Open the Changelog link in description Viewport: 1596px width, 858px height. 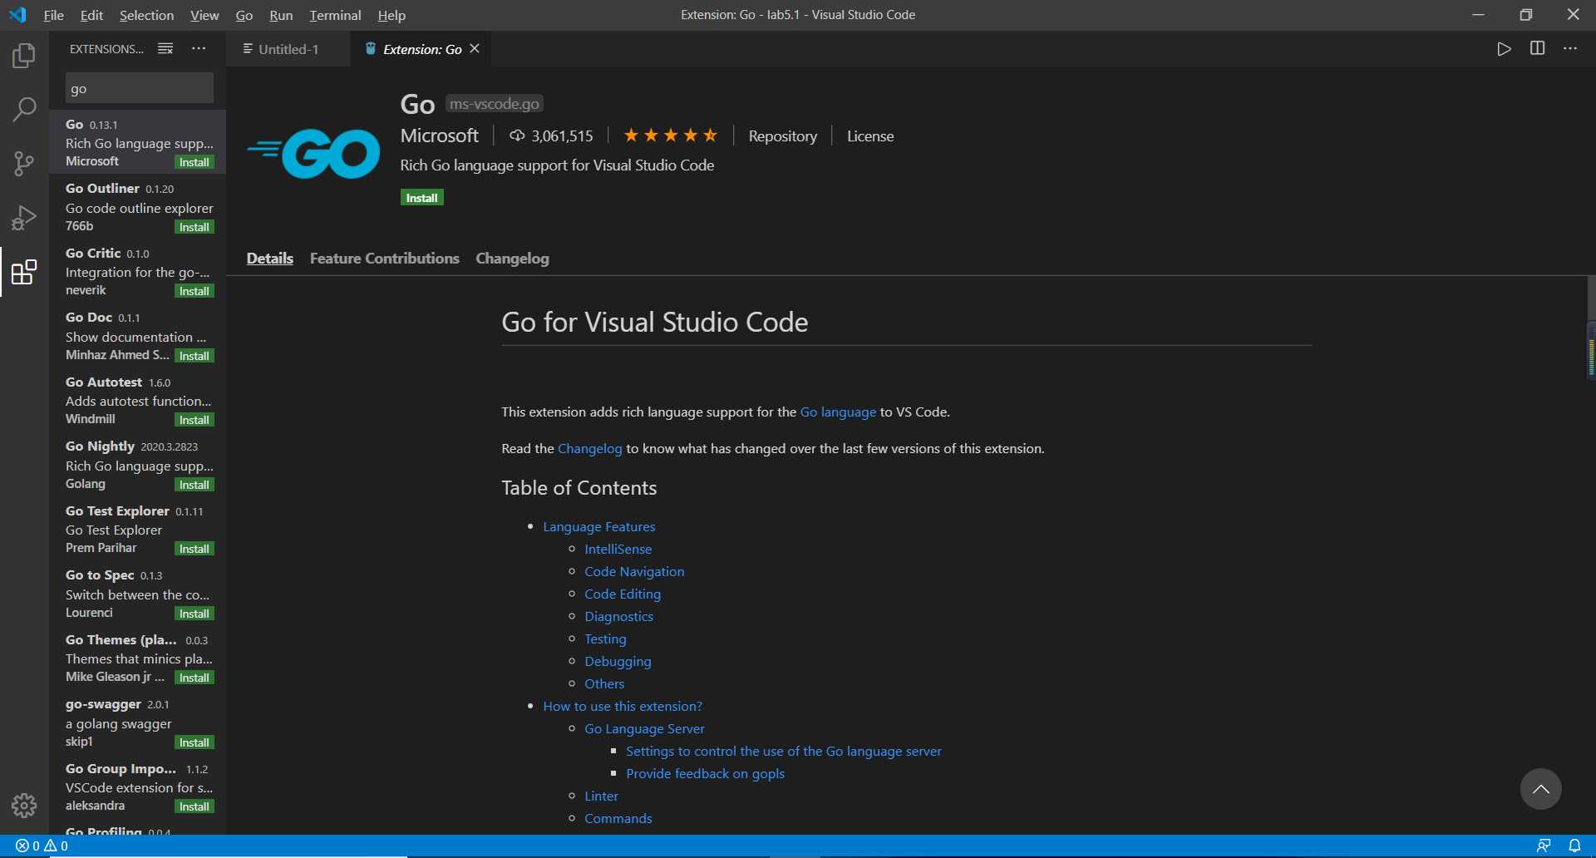[589, 448]
